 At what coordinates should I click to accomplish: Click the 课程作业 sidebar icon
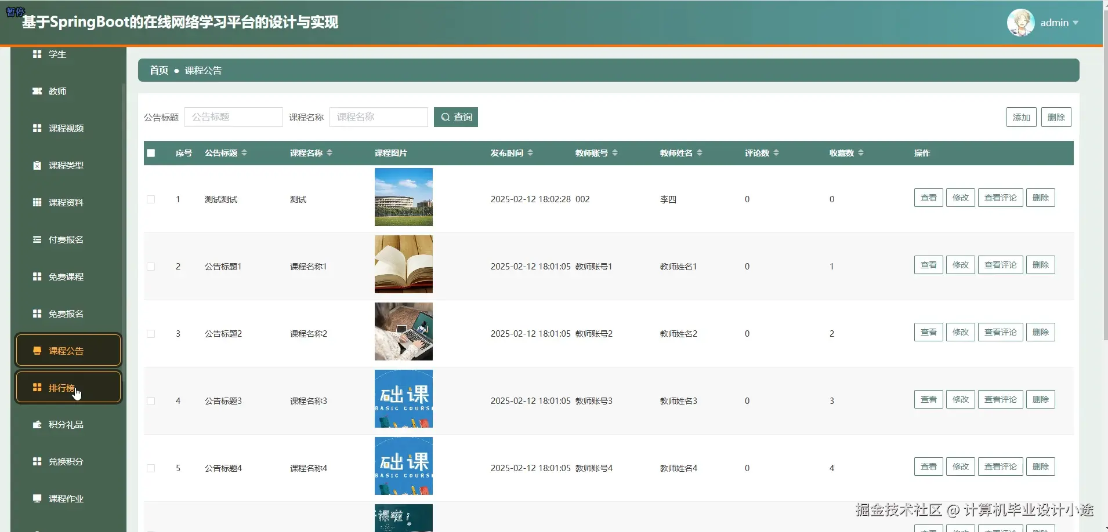click(x=66, y=498)
